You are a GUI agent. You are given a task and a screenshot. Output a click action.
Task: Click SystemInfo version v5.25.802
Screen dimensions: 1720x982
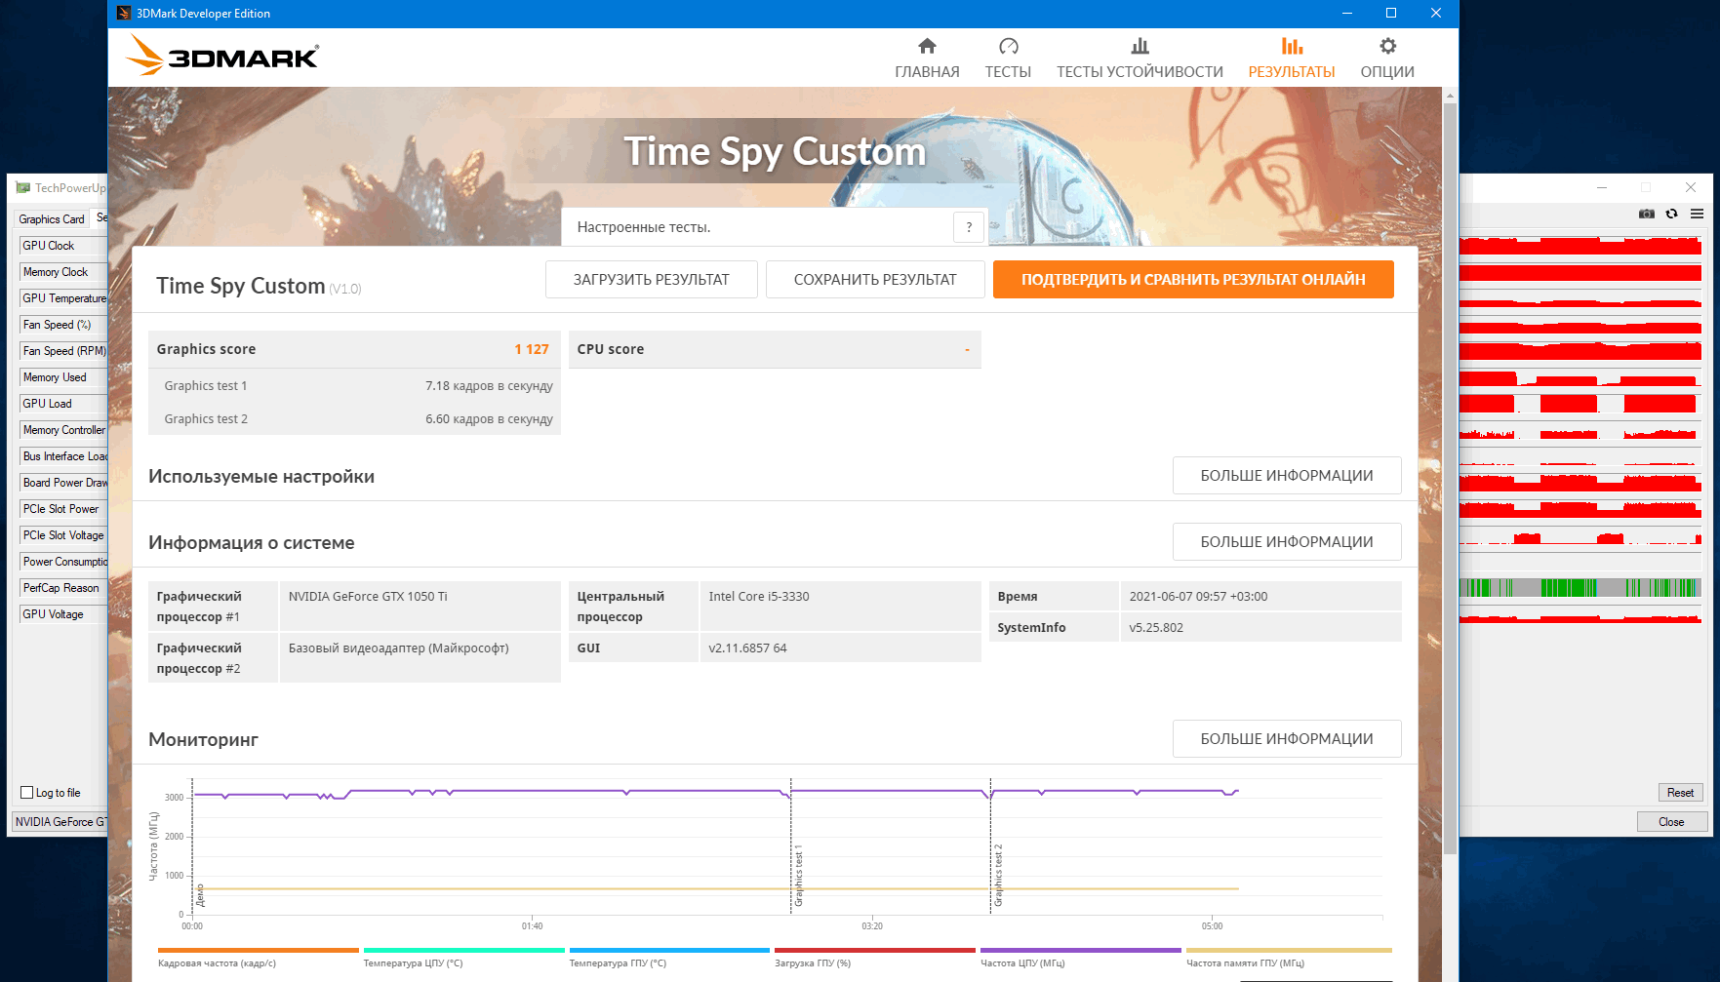coord(1156,628)
